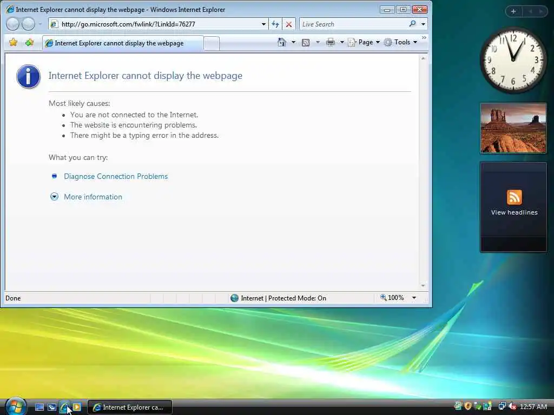Expand the Print options dropdown arrow

coord(342,42)
